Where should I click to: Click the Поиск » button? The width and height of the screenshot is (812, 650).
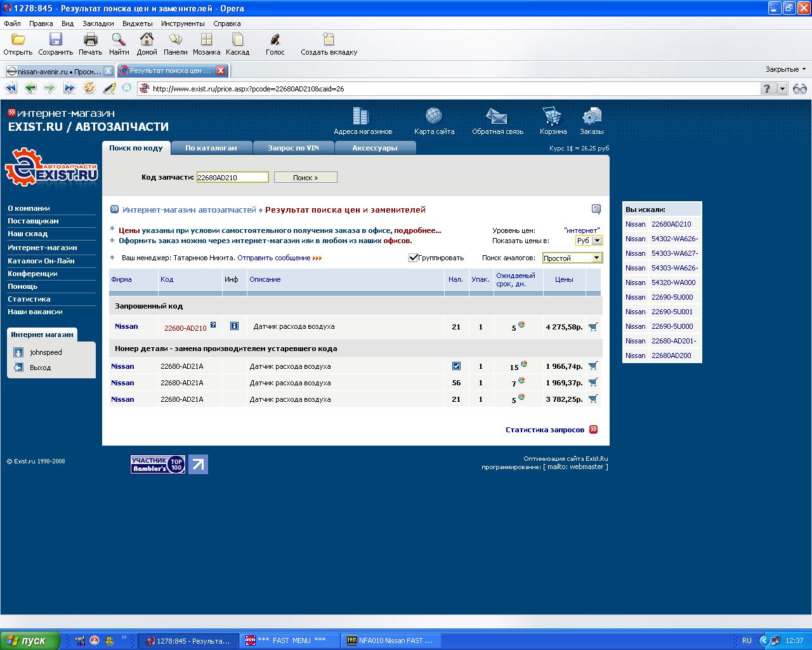(305, 178)
